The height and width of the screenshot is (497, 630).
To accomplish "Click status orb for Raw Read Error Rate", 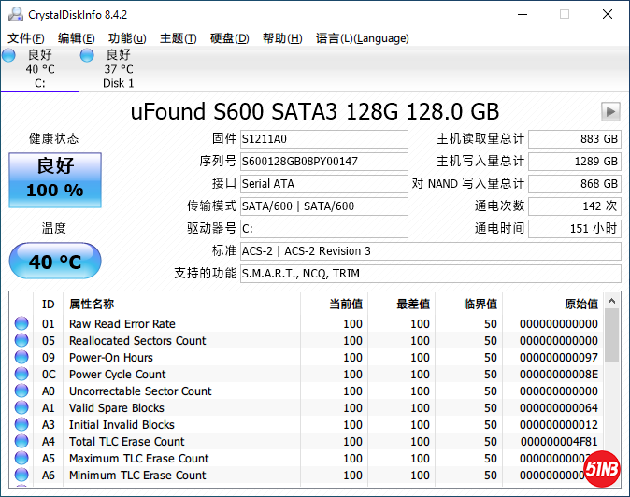I will click(x=21, y=324).
